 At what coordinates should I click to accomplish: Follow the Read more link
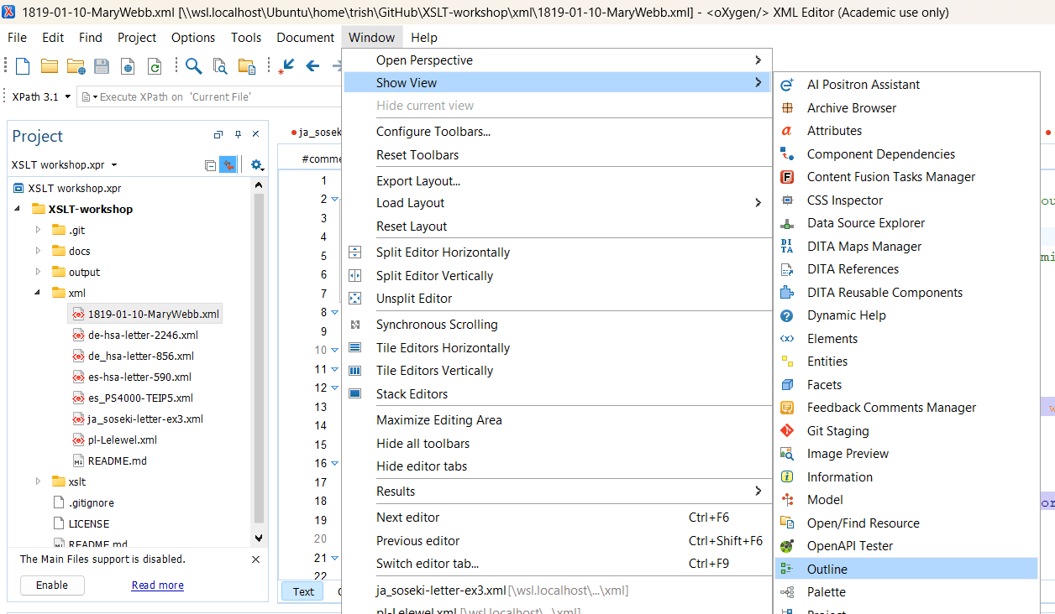coord(158,585)
